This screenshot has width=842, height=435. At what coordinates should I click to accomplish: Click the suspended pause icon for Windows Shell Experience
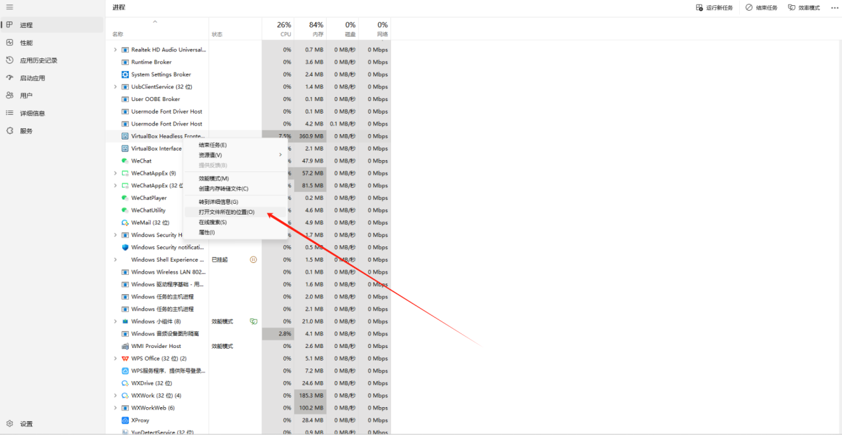tap(253, 260)
